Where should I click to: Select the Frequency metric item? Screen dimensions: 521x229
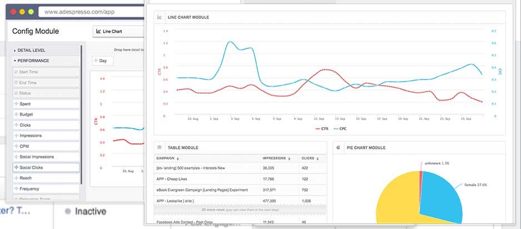click(47, 189)
